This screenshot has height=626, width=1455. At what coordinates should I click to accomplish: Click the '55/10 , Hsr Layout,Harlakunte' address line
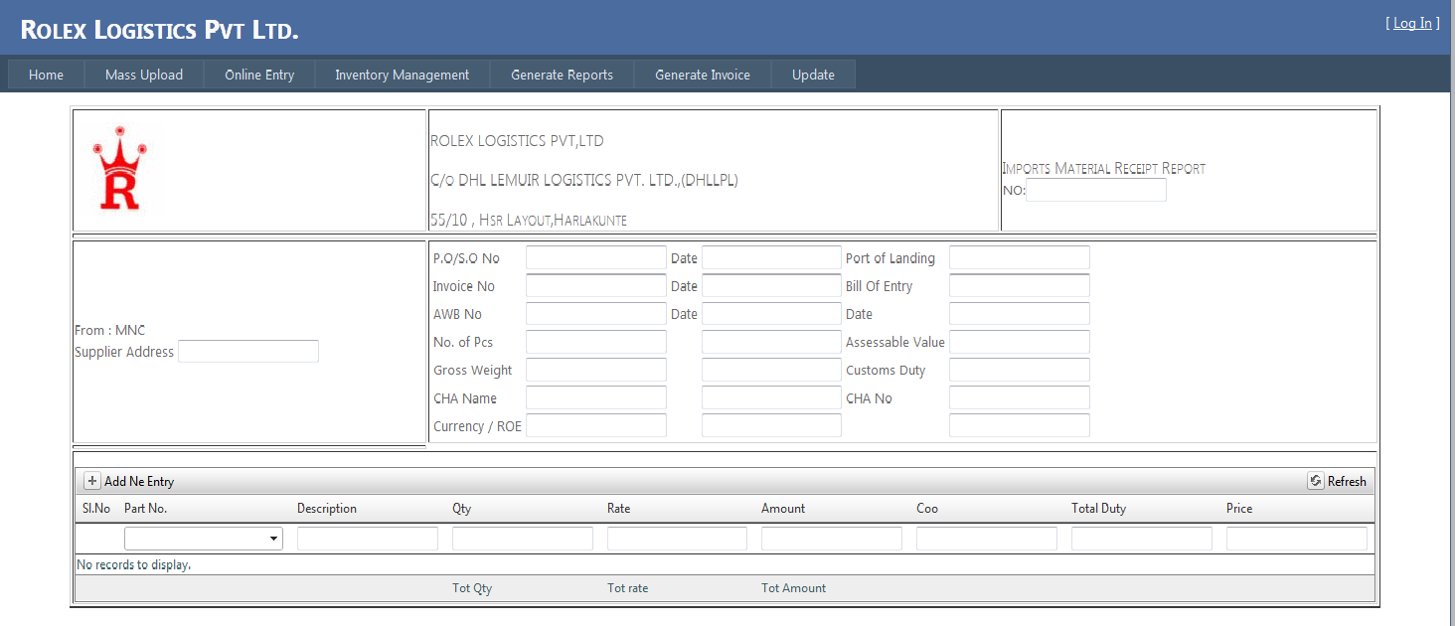tap(529, 220)
